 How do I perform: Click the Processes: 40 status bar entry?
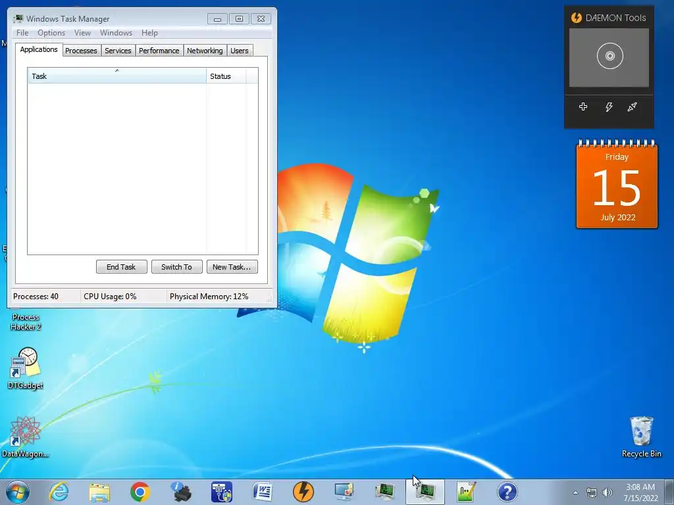click(x=36, y=297)
